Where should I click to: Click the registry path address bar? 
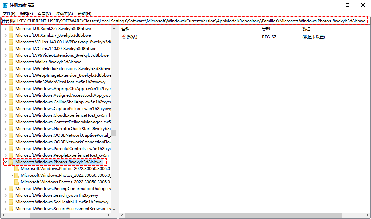click(184, 21)
